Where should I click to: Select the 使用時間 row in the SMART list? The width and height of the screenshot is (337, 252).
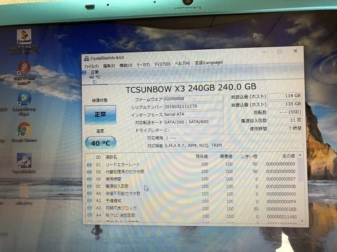pyautogui.click(x=192, y=179)
